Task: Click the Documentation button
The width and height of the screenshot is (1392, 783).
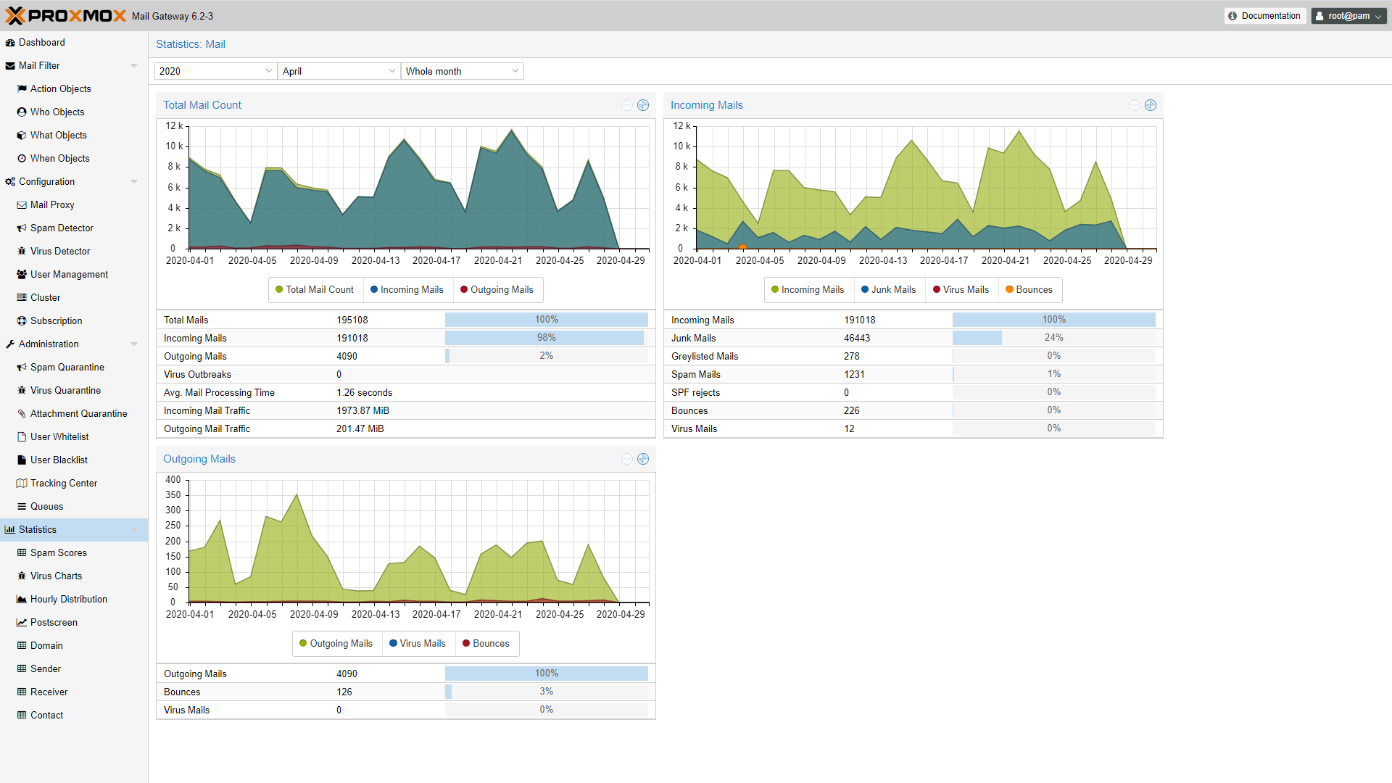Action: [x=1264, y=16]
